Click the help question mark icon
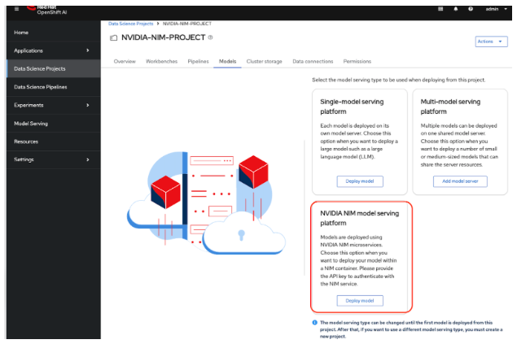This screenshot has width=517, height=344. [470, 10]
